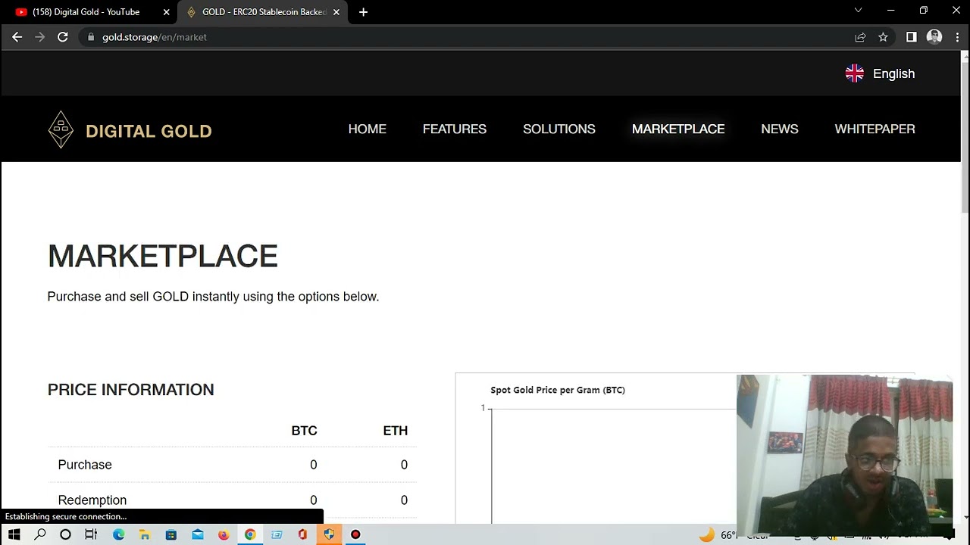Click the Digital Gold diamond logo
Viewport: 970px width, 545px height.
click(x=61, y=129)
